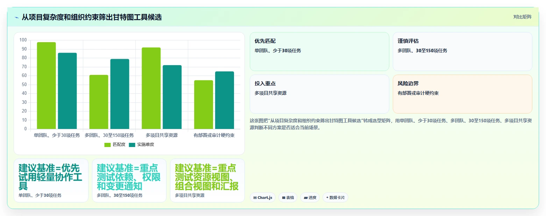This screenshot has height=216, width=546.
Task: Toggle the 匹配度 legend item
Action: 115,145
